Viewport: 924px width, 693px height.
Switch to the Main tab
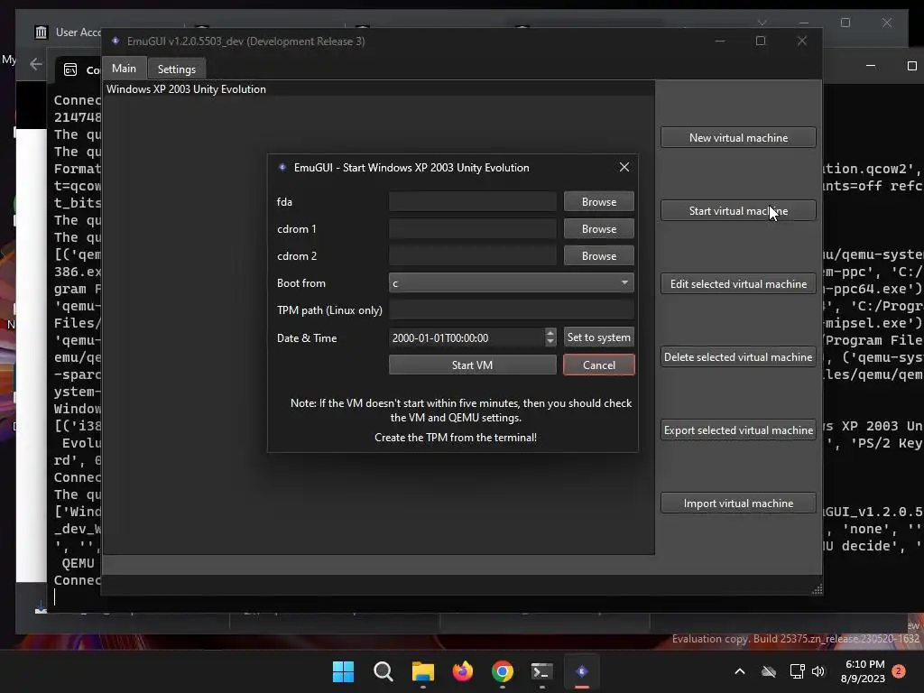coord(124,69)
